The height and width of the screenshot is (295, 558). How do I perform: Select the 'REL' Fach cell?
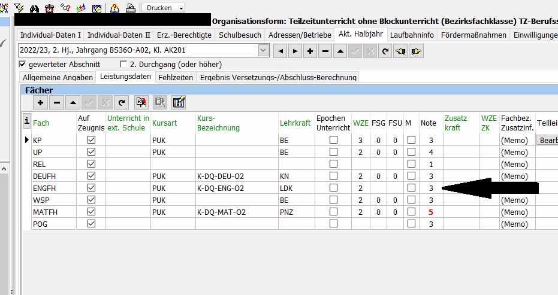[x=54, y=164]
